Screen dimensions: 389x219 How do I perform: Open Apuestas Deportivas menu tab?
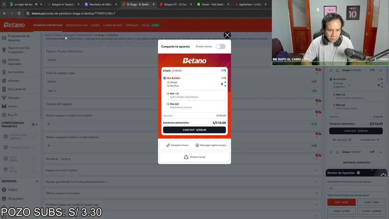coord(48,25)
